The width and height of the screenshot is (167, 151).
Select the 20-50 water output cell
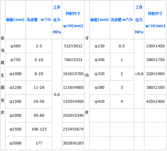click(x=39, y=102)
